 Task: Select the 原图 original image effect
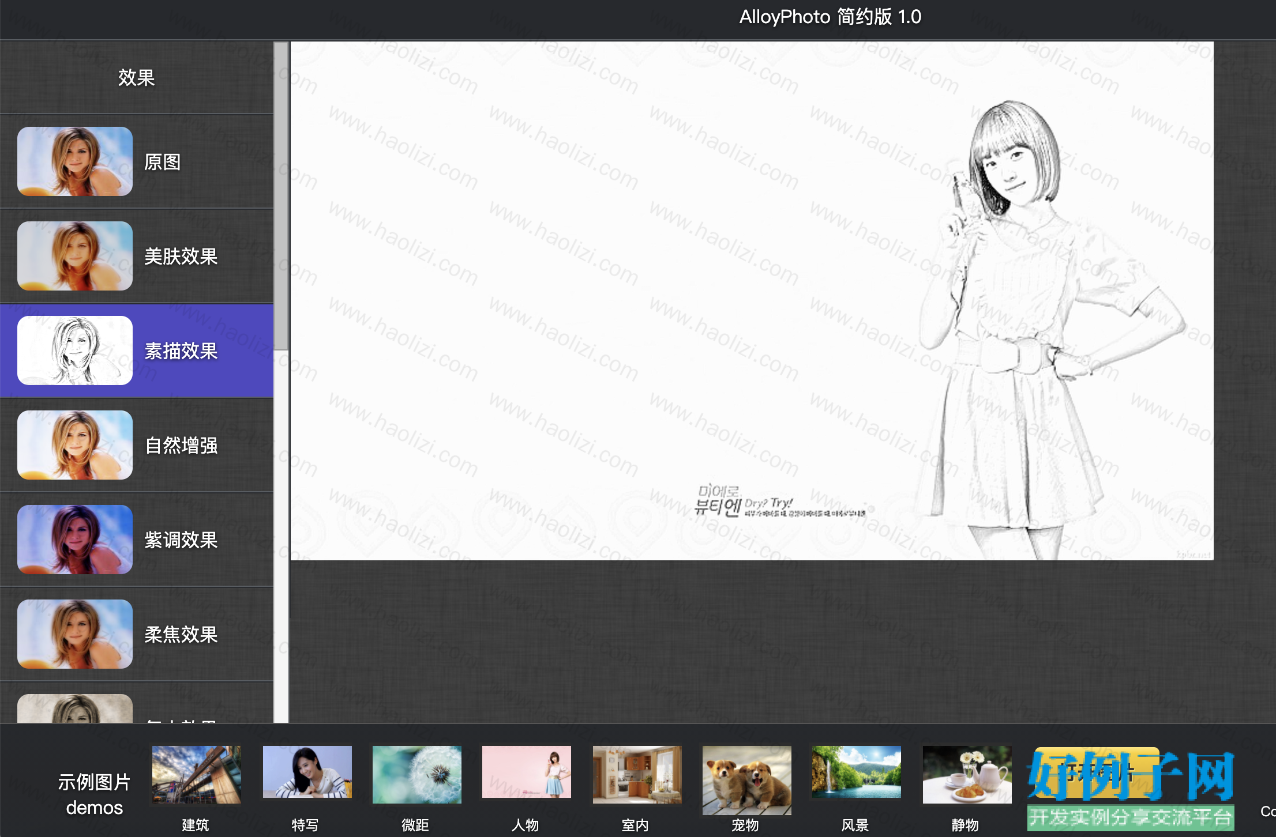click(x=137, y=161)
